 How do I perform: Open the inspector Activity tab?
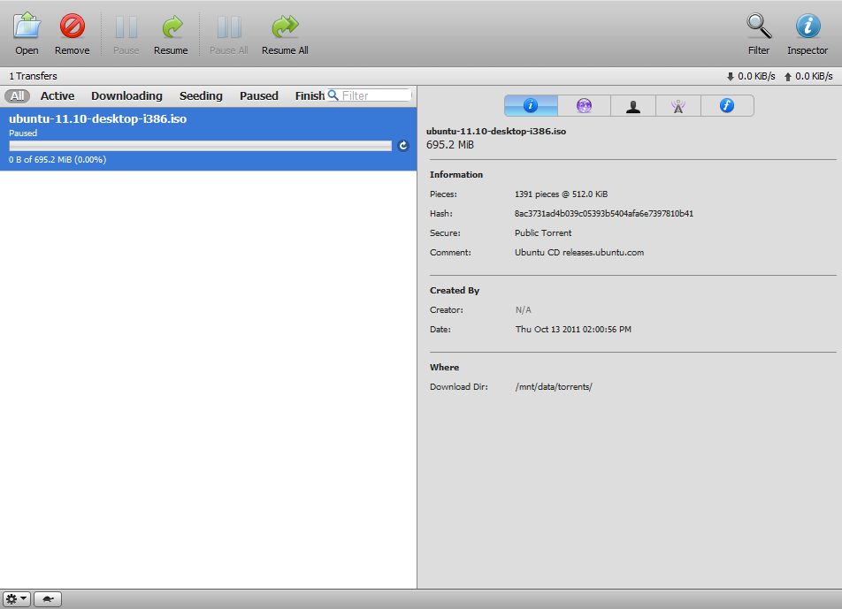584,106
